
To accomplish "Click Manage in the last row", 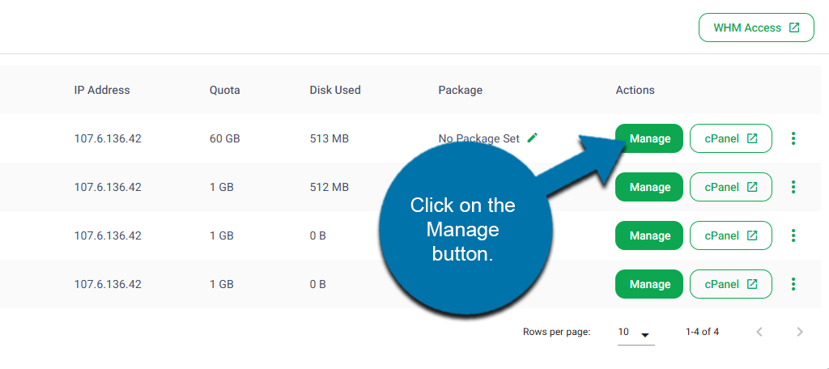I will pyautogui.click(x=649, y=284).
